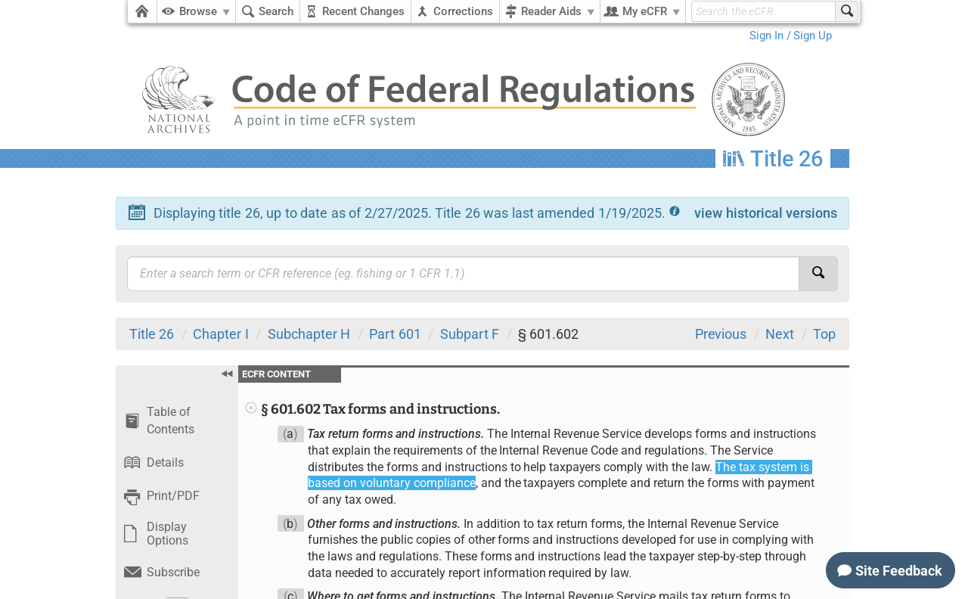Open Display Options in sidebar
The width and height of the screenshot is (965, 599).
[x=157, y=534]
